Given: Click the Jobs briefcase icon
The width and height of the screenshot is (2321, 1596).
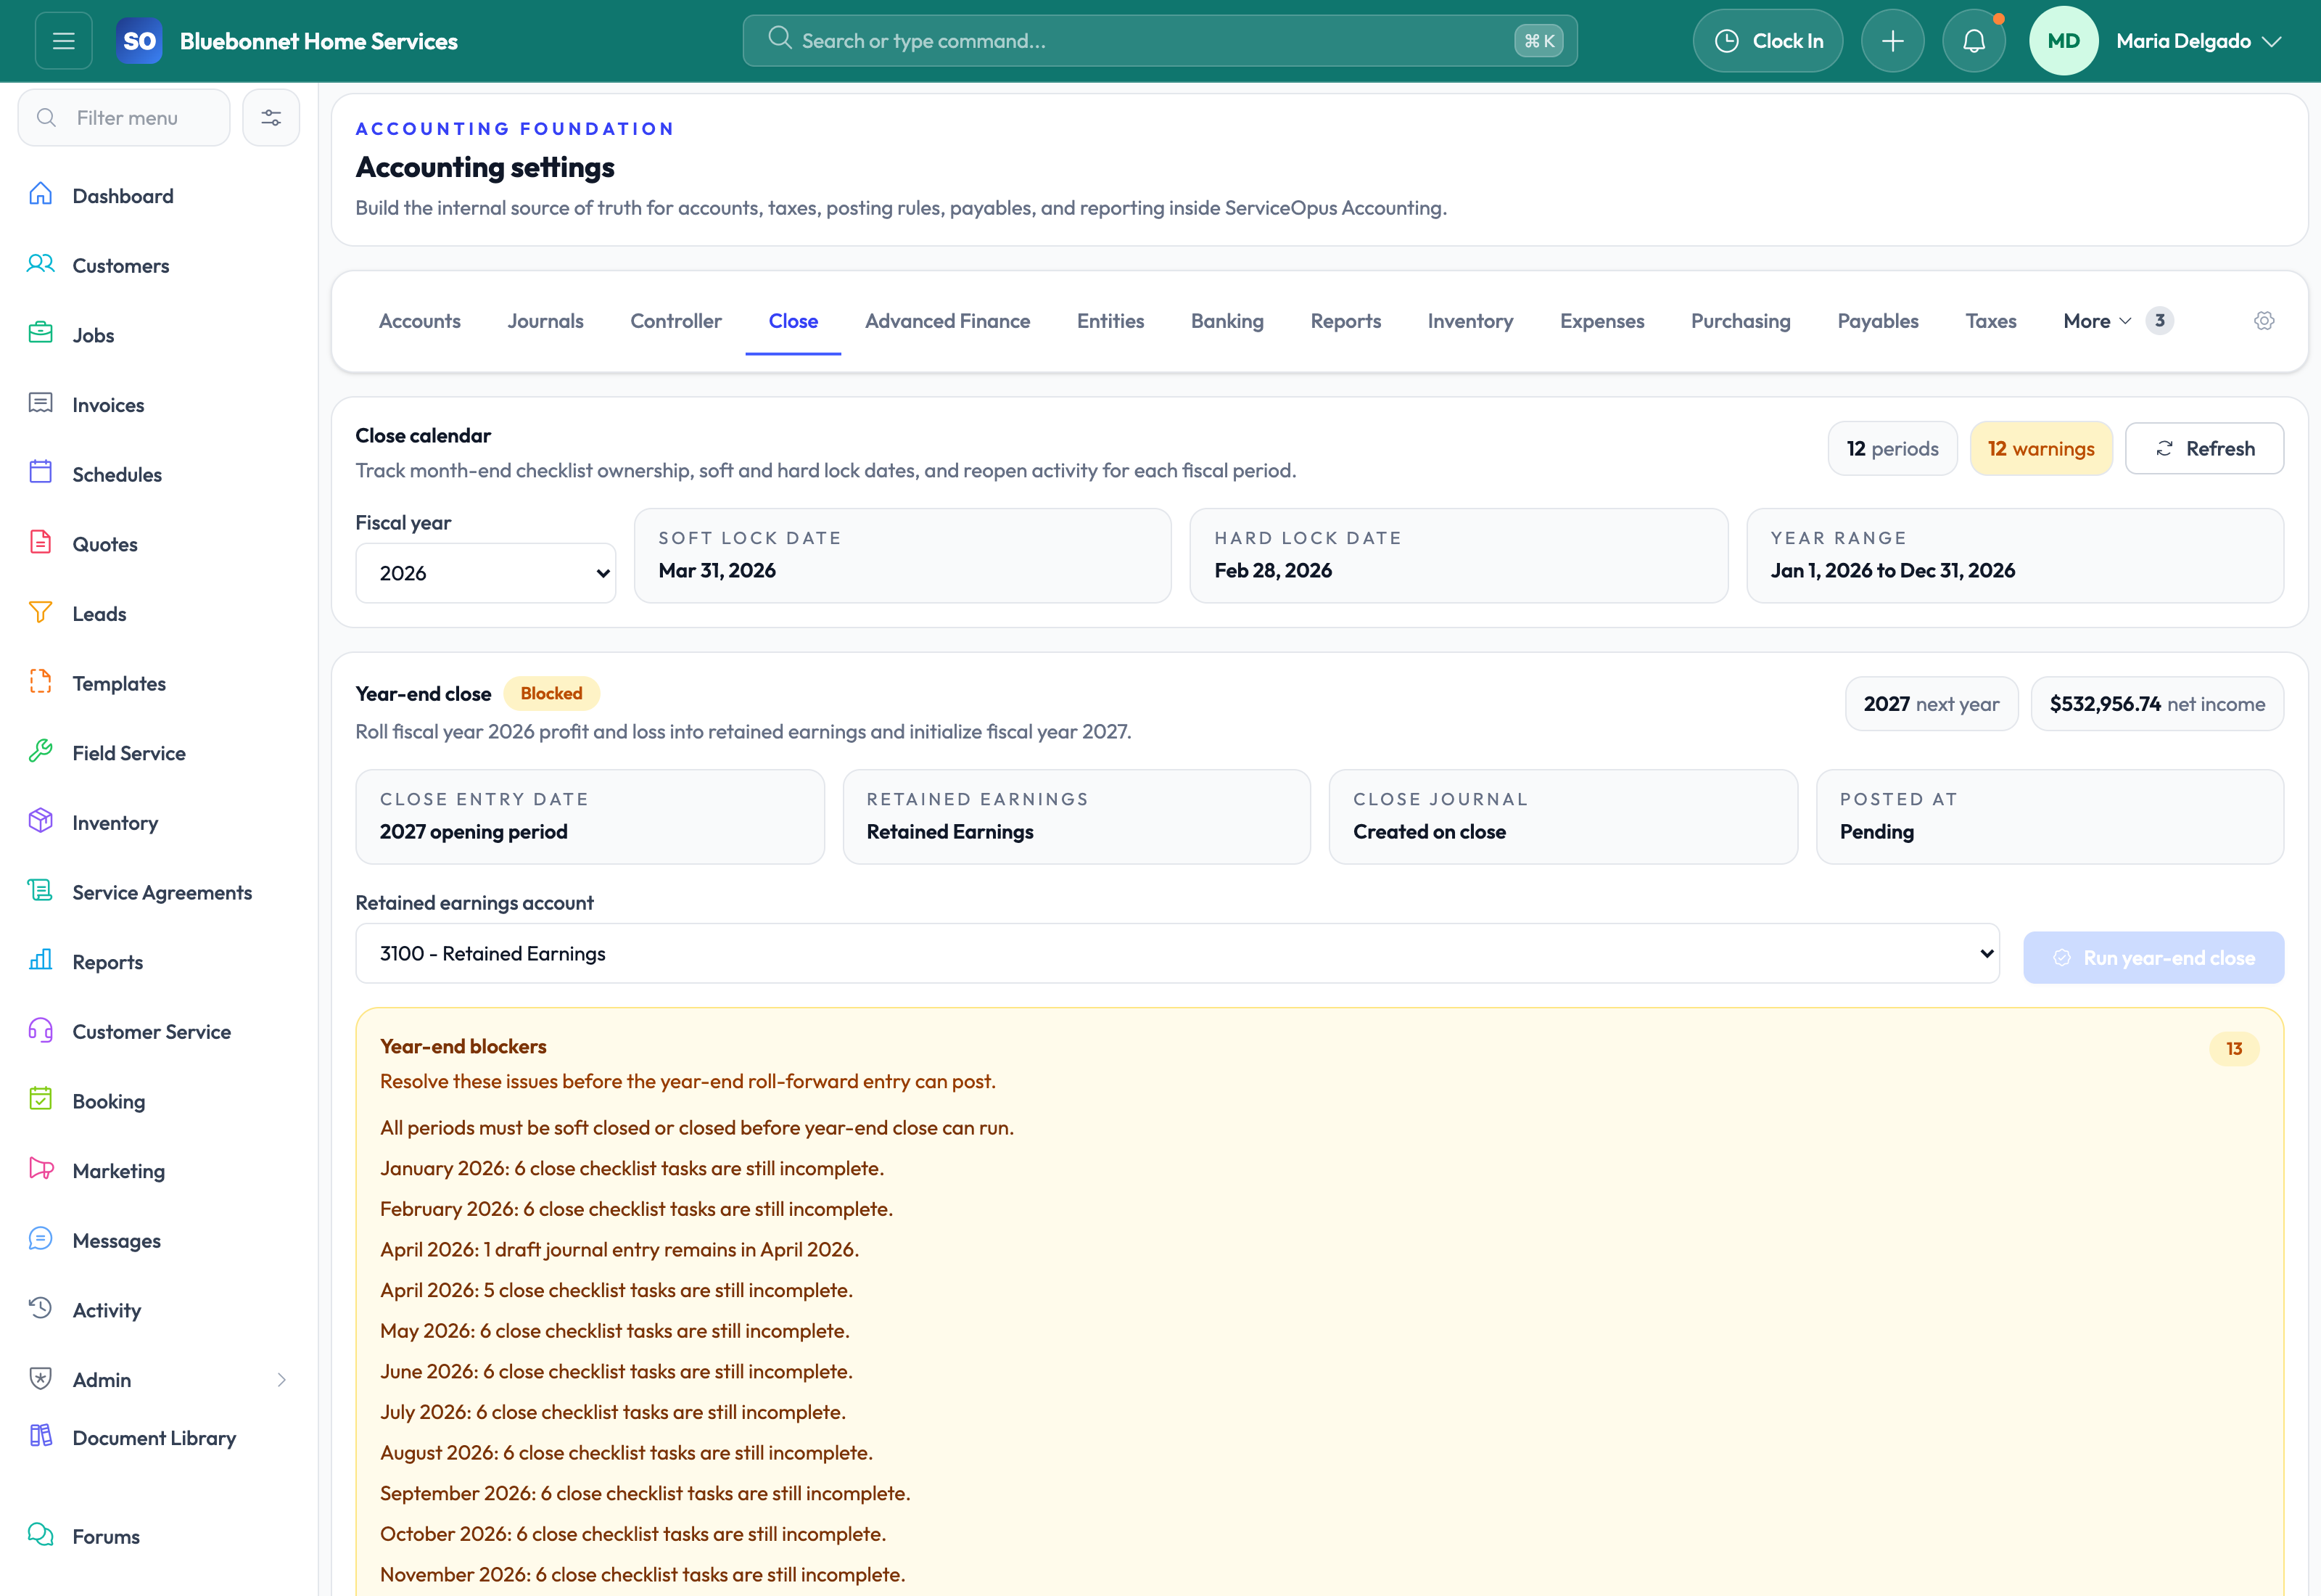Looking at the screenshot, I should click(x=40, y=333).
